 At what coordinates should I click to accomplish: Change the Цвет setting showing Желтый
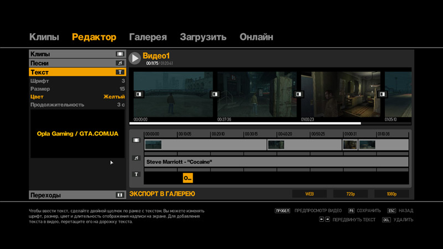point(78,97)
